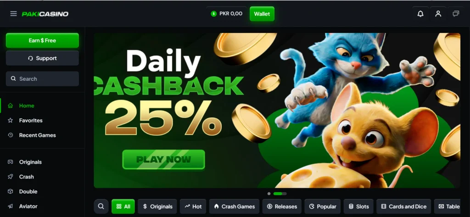This screenshot has height=217, width=470.
Task: Switch to the Hot category tab
Action: pyautogui.click(x=193, y=206)
